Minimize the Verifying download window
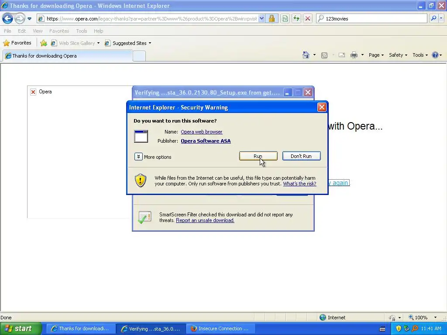447x335 pixels. (x=288, y=92)
